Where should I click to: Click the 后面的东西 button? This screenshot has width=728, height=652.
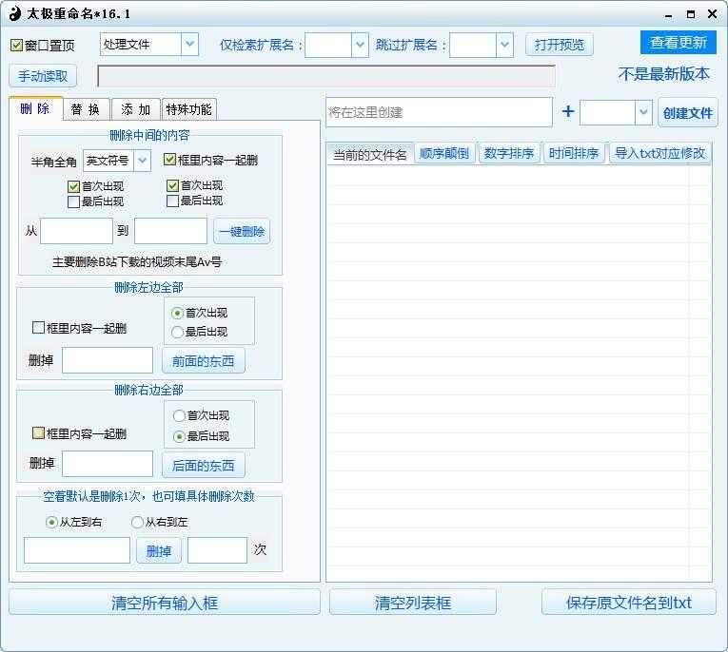[x=204, y=465]
